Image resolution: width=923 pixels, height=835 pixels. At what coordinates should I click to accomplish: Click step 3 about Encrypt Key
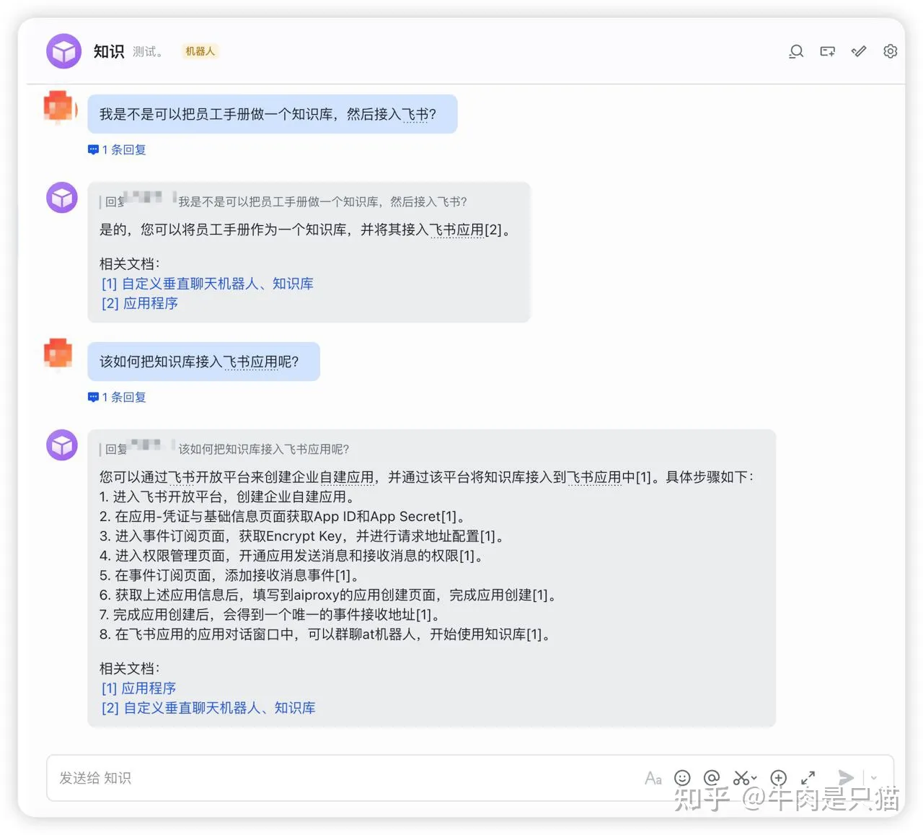304,536
